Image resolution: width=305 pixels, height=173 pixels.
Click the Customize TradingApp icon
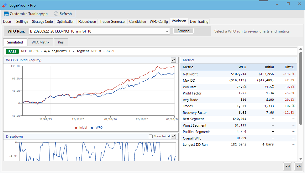point(6,14)
